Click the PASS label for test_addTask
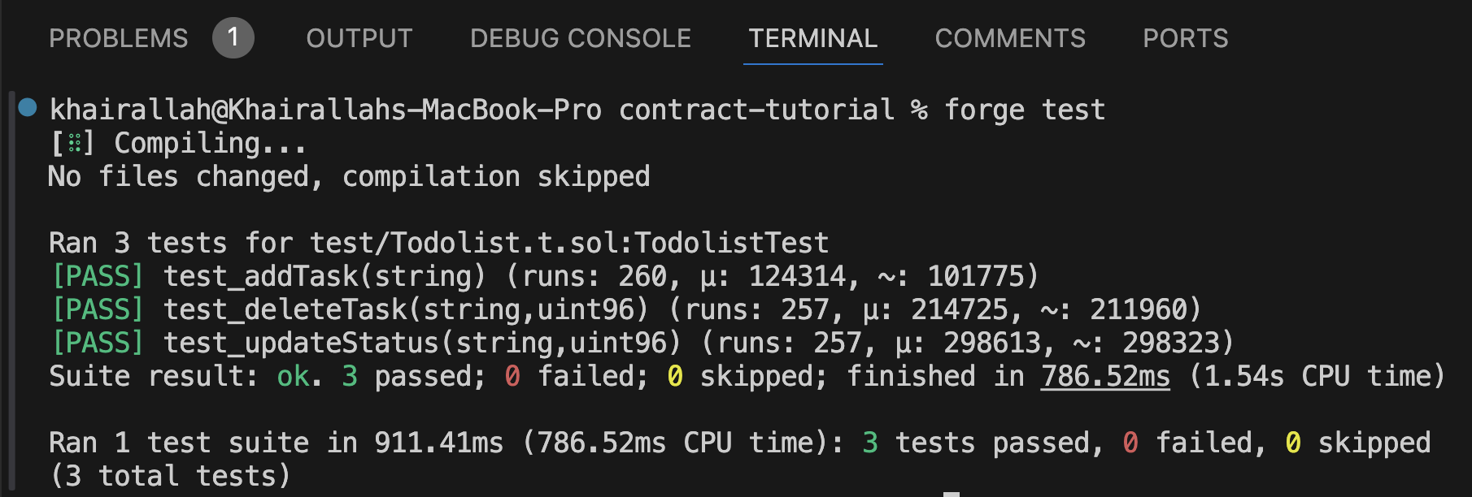Screen dimensions: 1472x497 pos(98,276)
